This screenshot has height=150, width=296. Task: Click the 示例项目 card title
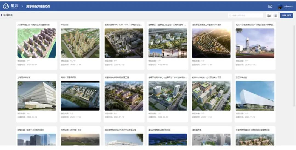click(x=65, y=25)
